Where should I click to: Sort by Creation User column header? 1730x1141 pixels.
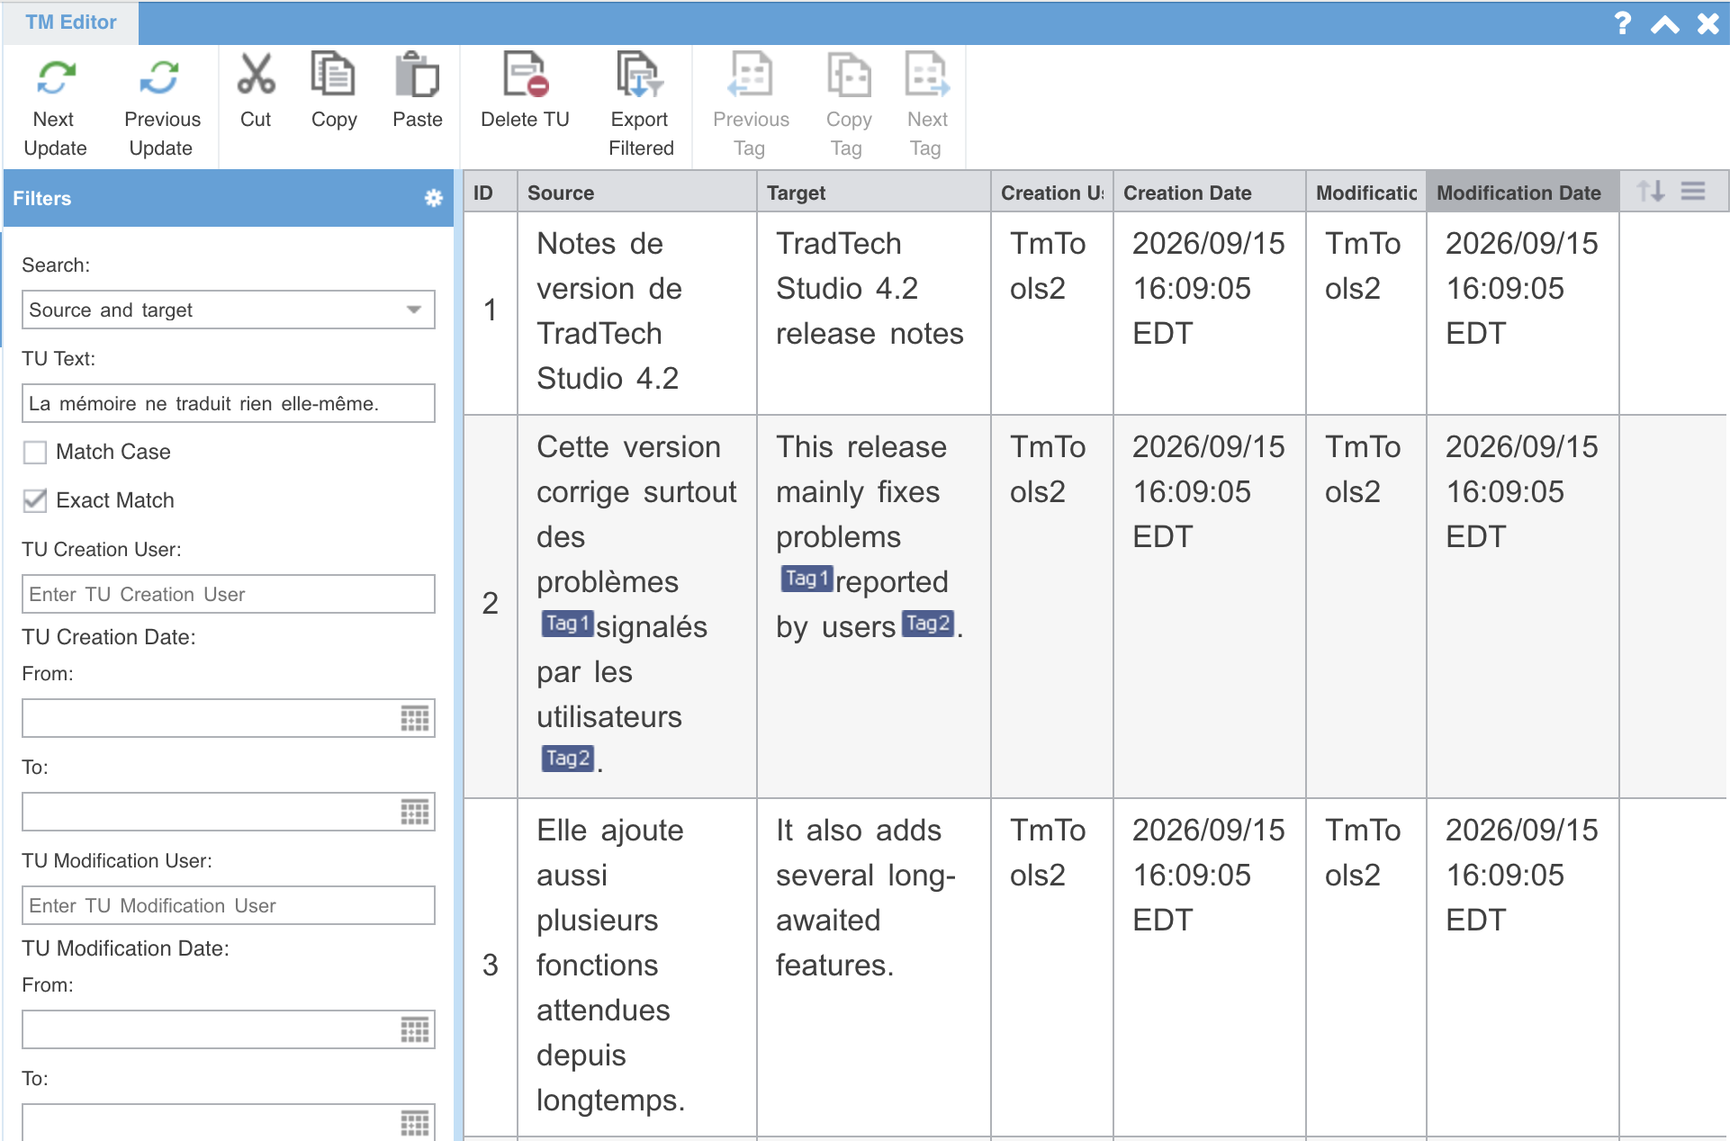click(x=1052, y=193)
